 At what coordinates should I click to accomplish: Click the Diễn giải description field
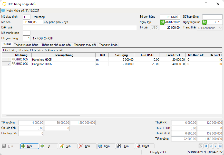pos(80,28)
